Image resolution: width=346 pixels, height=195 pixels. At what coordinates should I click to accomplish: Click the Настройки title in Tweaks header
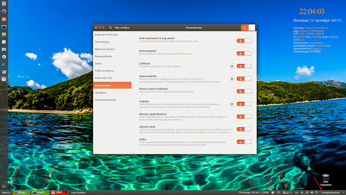click(x=122, y=28)
